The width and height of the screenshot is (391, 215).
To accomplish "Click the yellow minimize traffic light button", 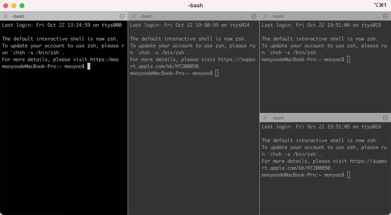I will (x=14, y=6).
